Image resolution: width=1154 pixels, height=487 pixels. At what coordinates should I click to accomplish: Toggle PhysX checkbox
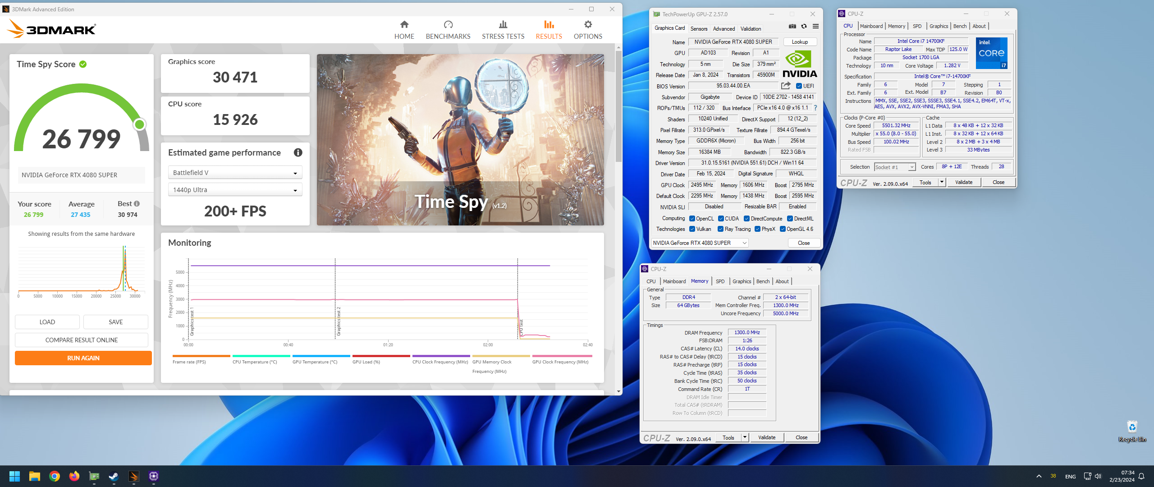pyautogui.click(x=757, y=229)
